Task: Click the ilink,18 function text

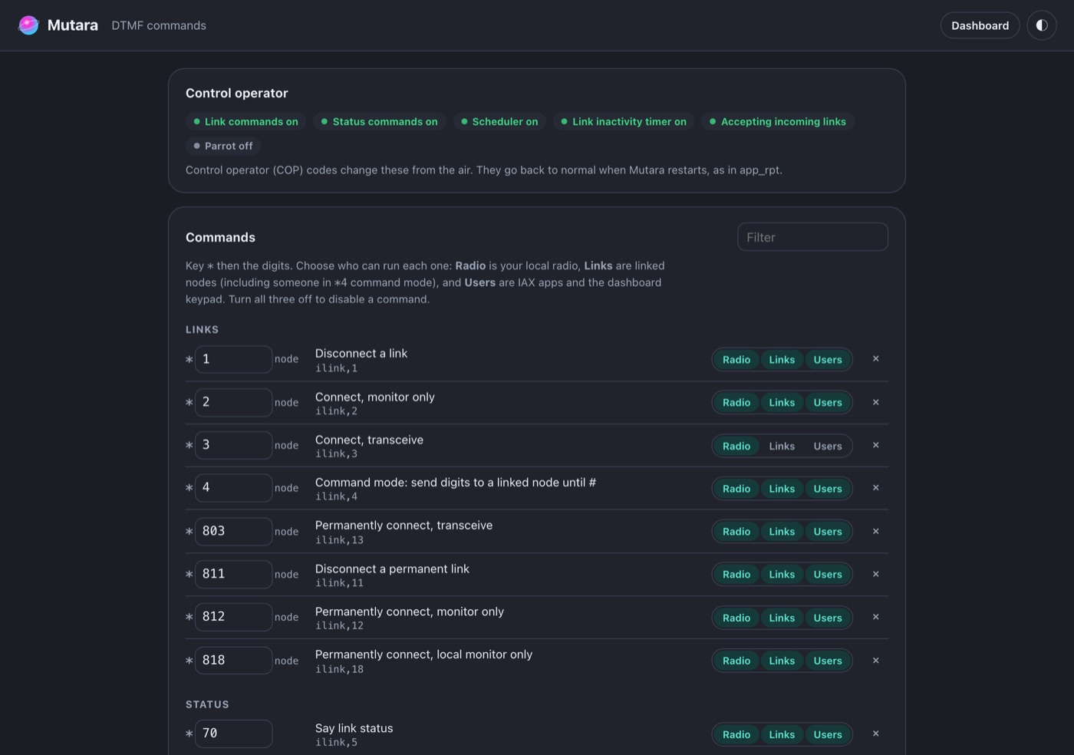Action: pyautogui.click(x=339, y=669)
